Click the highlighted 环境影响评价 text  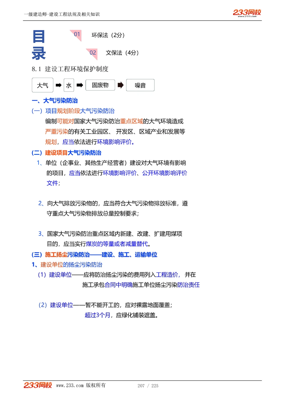pyautogui.click(x=115, y=142)
